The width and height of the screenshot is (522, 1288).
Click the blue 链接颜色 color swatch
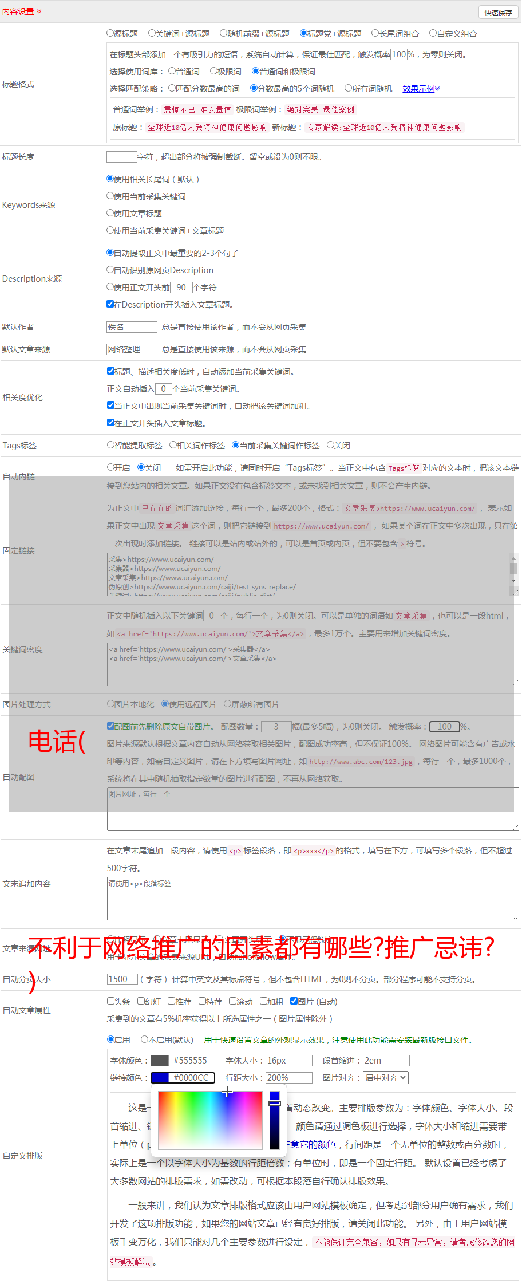pos(160,1078)
